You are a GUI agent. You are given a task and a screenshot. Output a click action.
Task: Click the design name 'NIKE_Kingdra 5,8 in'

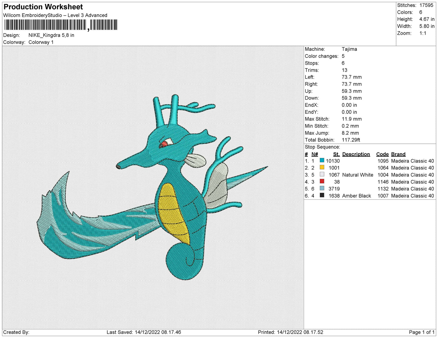click(51, 35)
